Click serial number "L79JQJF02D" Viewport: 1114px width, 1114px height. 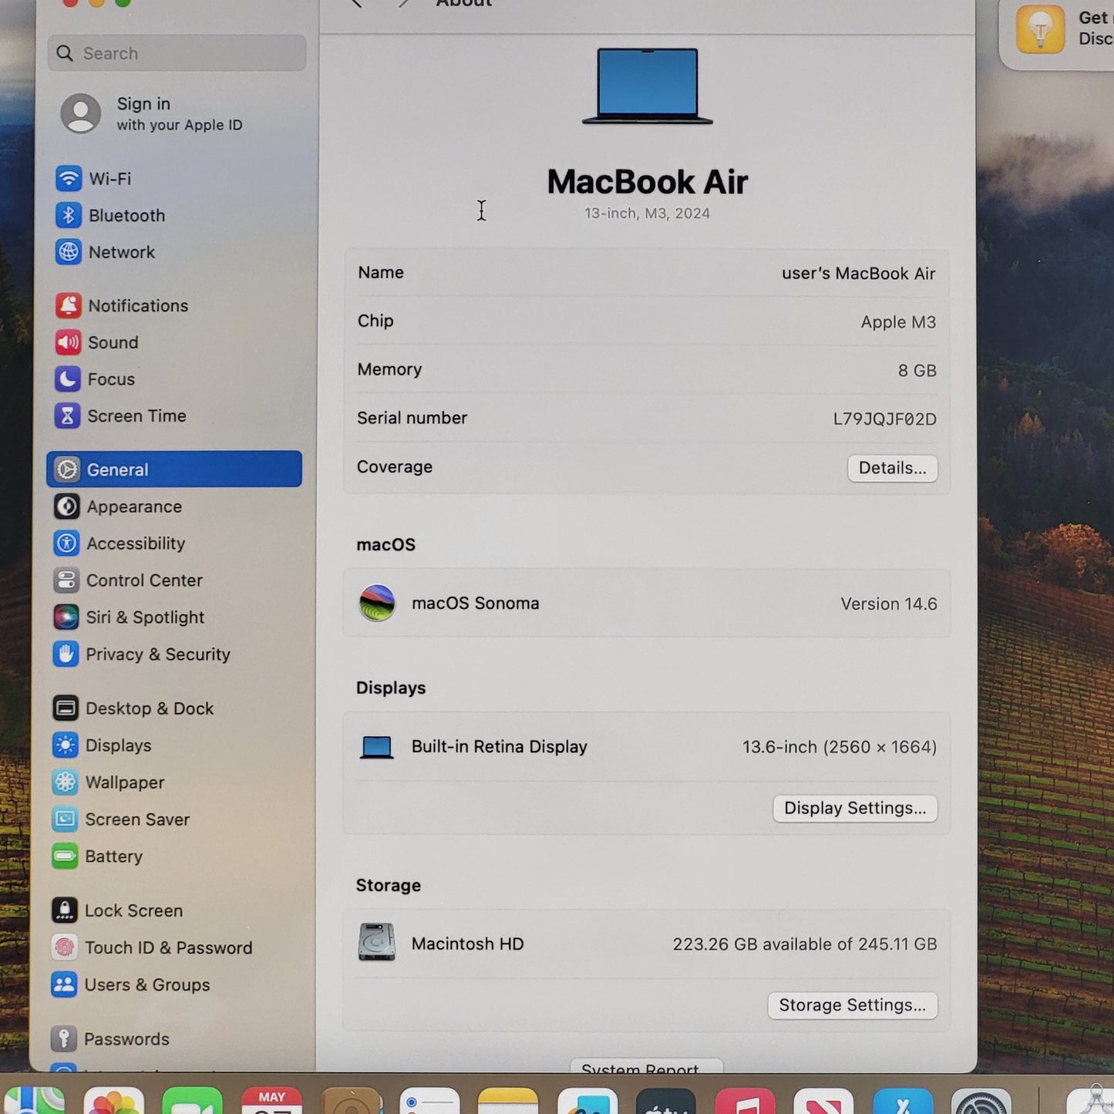click(x=884, y=419)
